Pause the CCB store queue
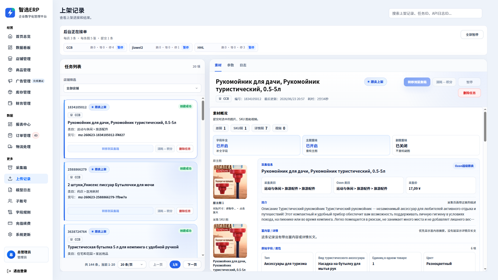498x280 pixels. coord(120,47)
